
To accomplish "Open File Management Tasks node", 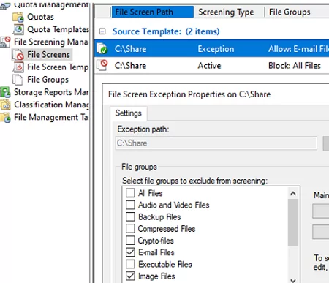I will 50,117.
